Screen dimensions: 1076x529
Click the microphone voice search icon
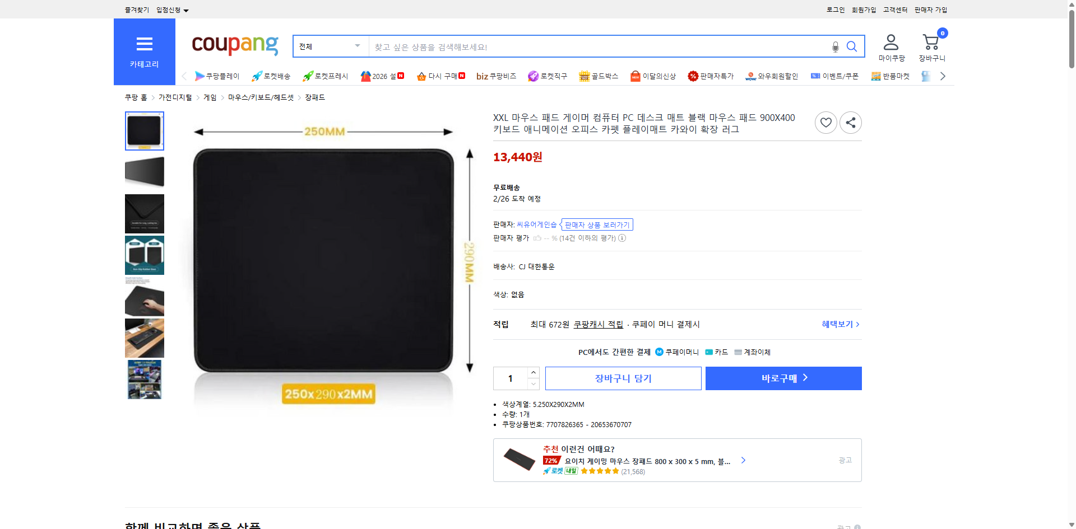[x=835, y=48]
